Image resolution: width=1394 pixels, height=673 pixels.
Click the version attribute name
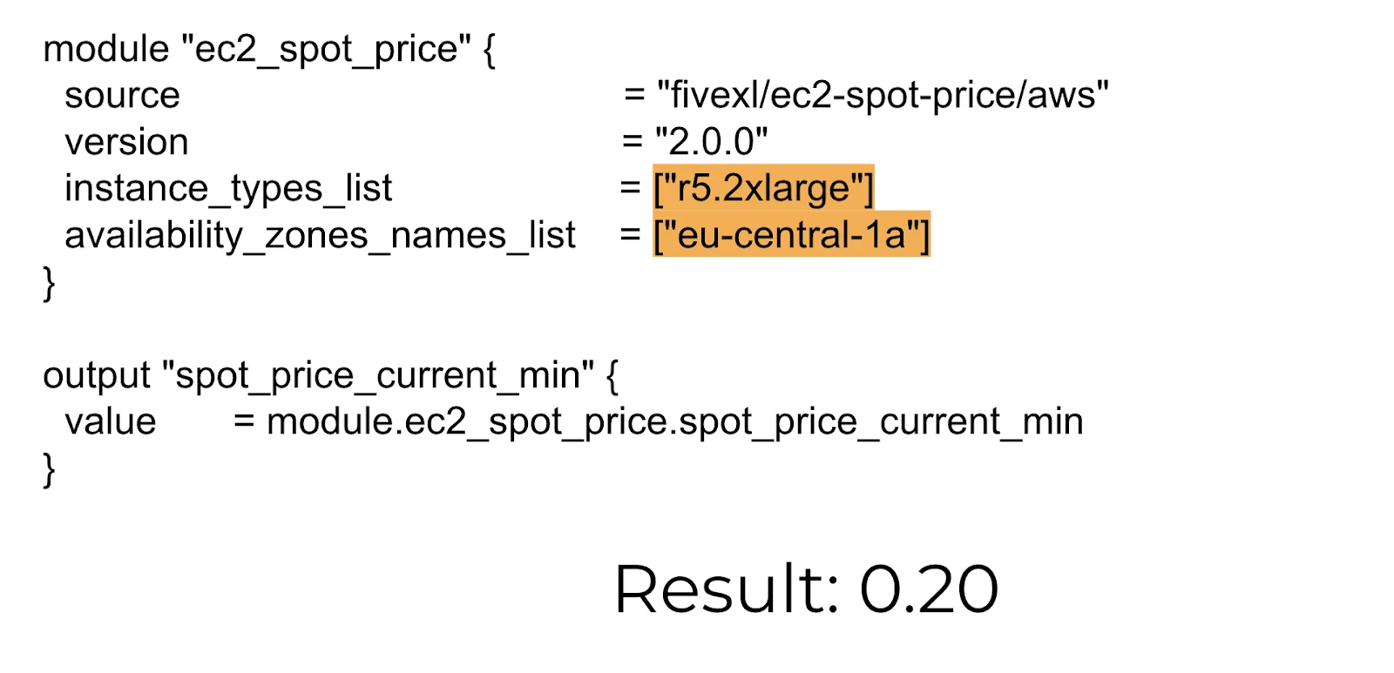[x=126, y=142]
